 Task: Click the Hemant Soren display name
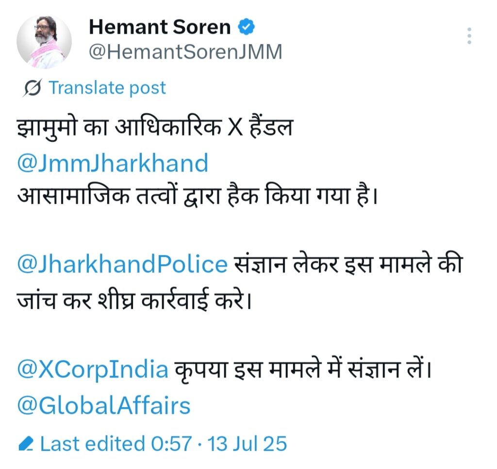coord(160,27)
